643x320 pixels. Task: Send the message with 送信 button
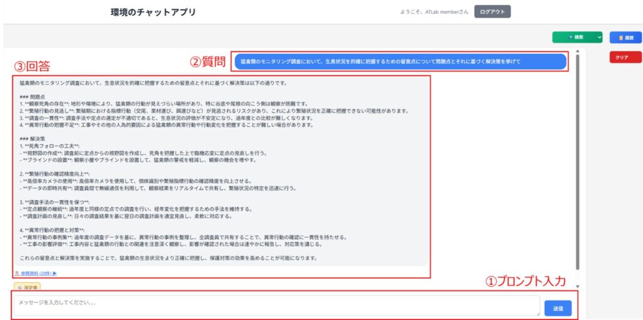coord(558,307)
